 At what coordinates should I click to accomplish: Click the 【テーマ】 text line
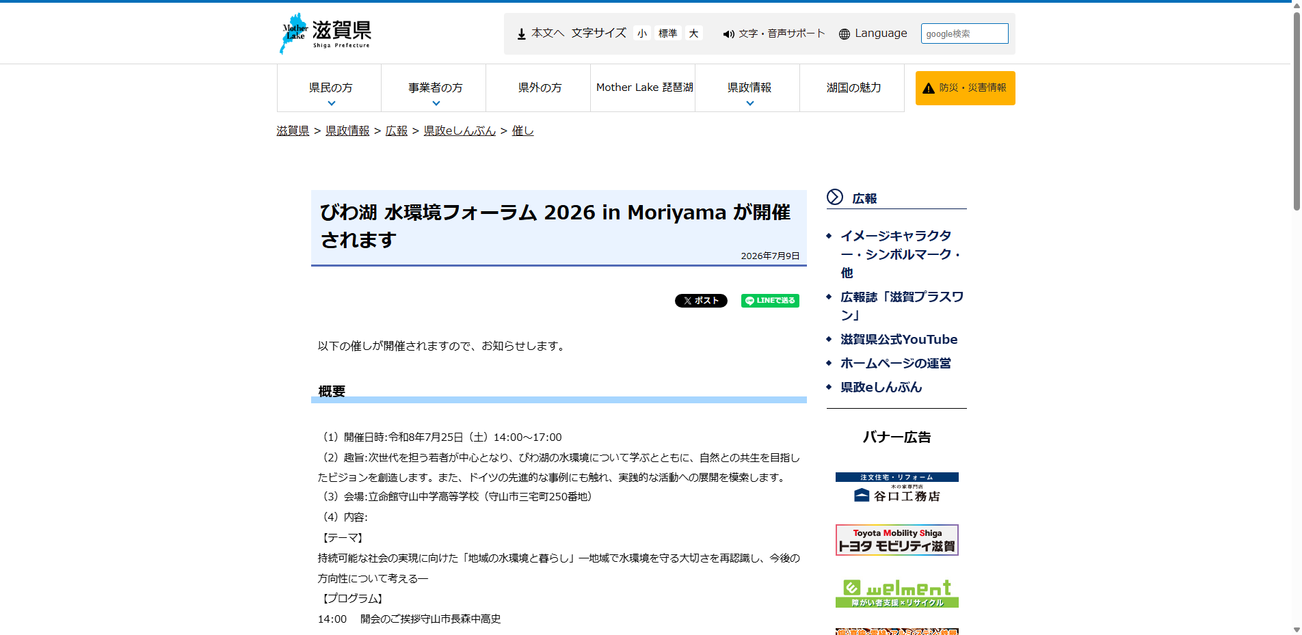coord(343,538)
